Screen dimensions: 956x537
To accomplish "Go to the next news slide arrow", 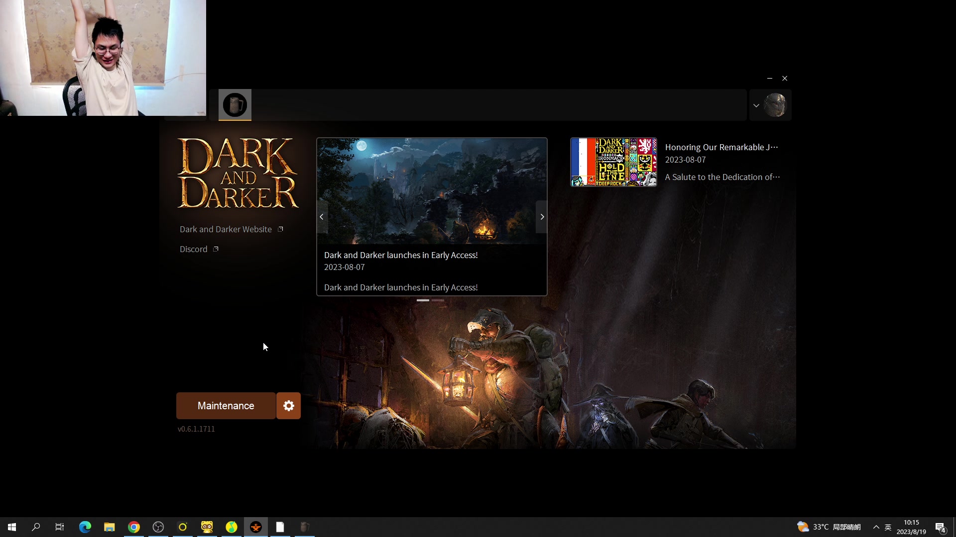I will (x=542, y=217).
